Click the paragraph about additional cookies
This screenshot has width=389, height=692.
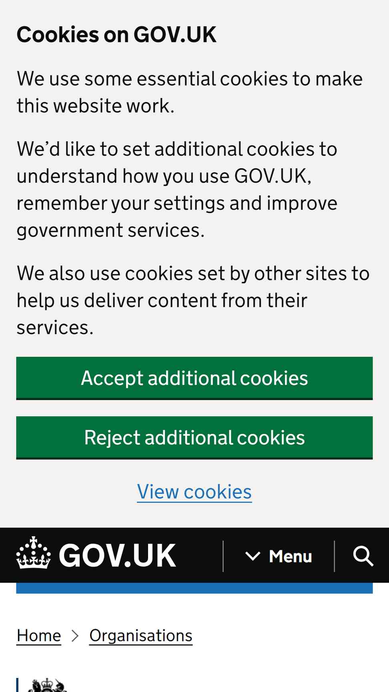click(x=177, y=189)
